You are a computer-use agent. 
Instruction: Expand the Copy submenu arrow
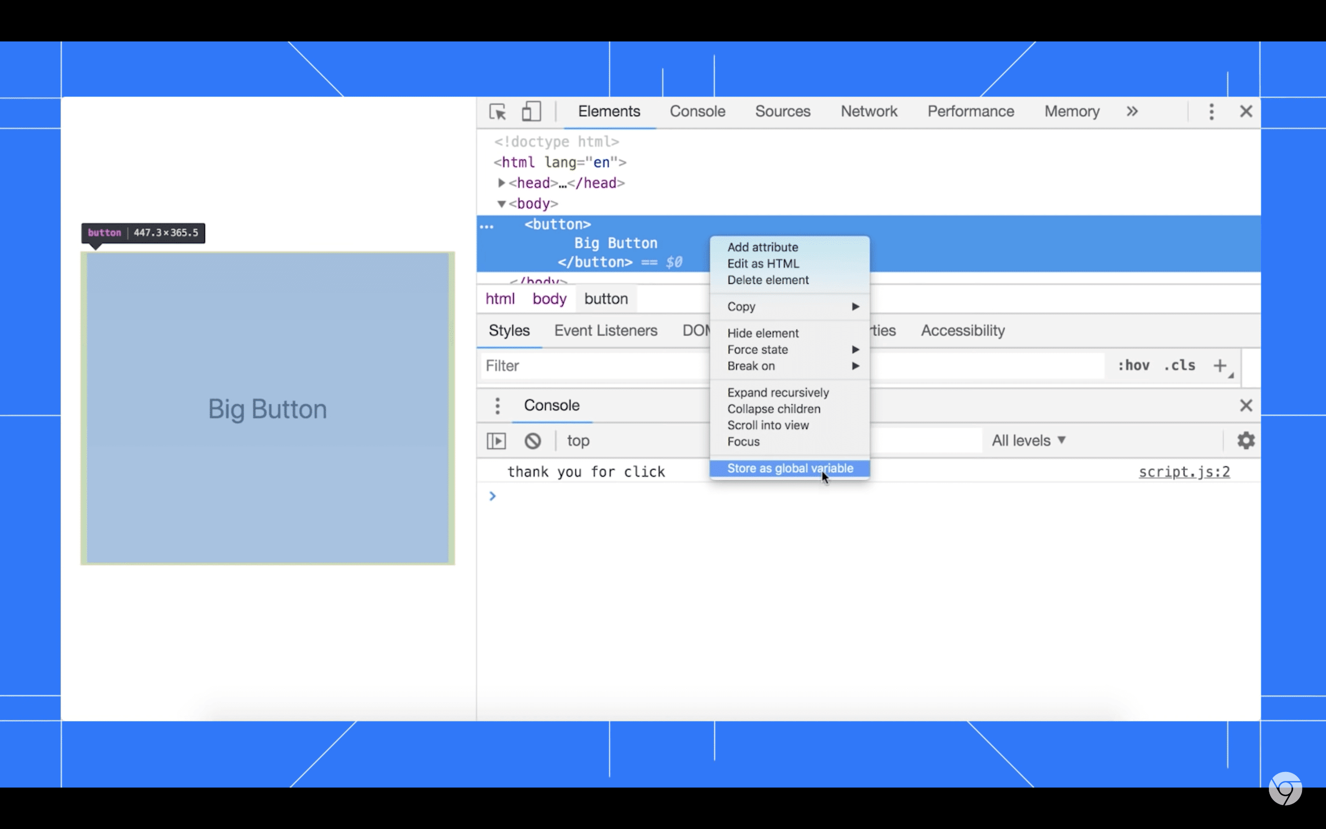855,307
